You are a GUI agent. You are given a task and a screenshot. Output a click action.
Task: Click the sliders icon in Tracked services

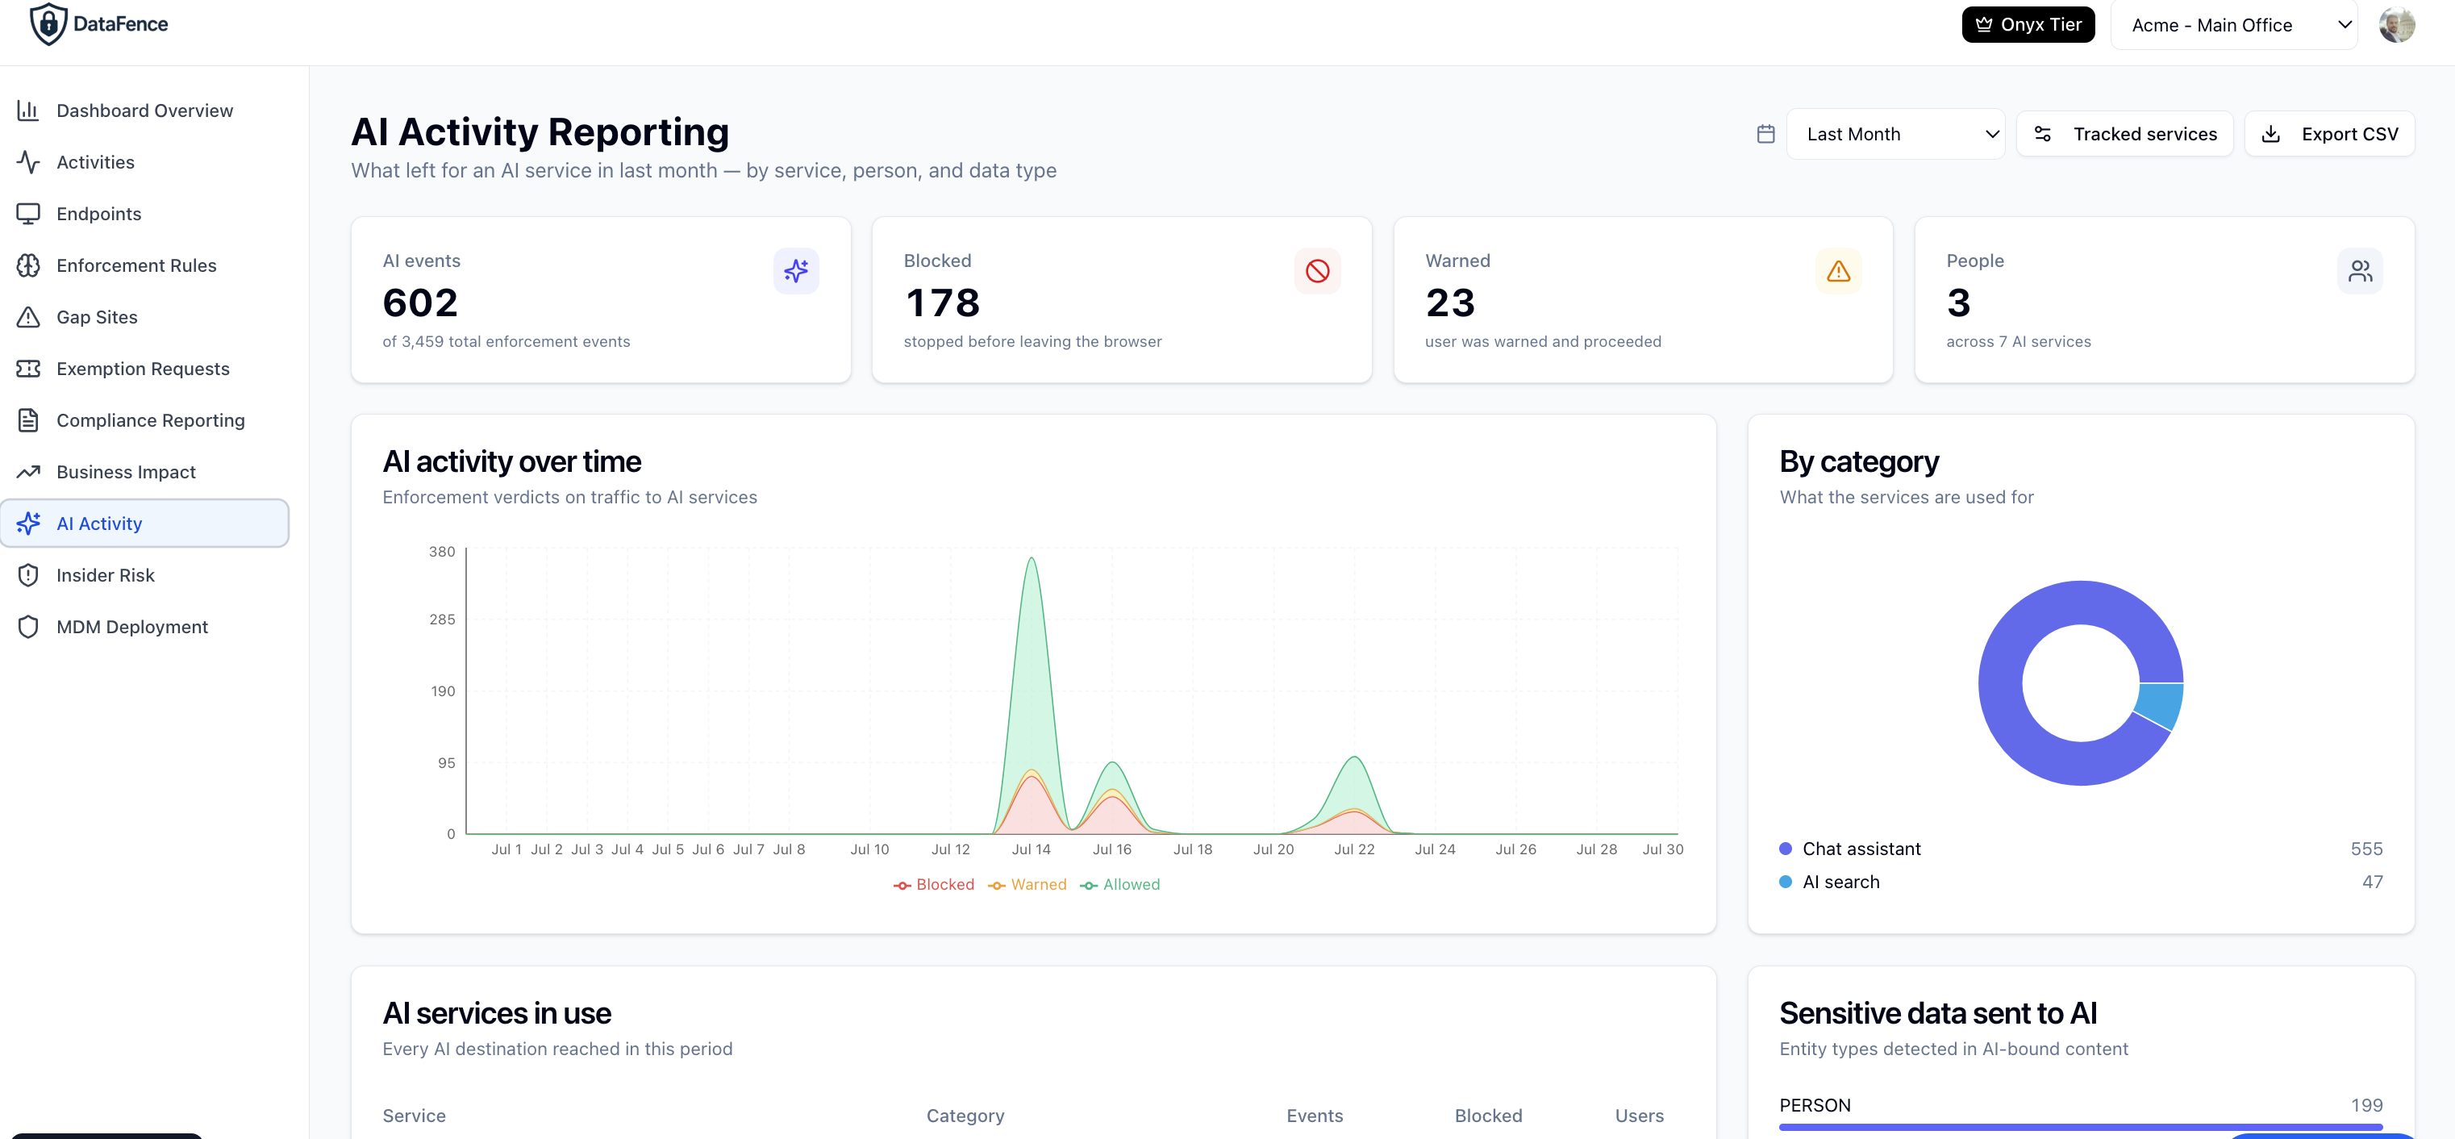(2042, 135)
